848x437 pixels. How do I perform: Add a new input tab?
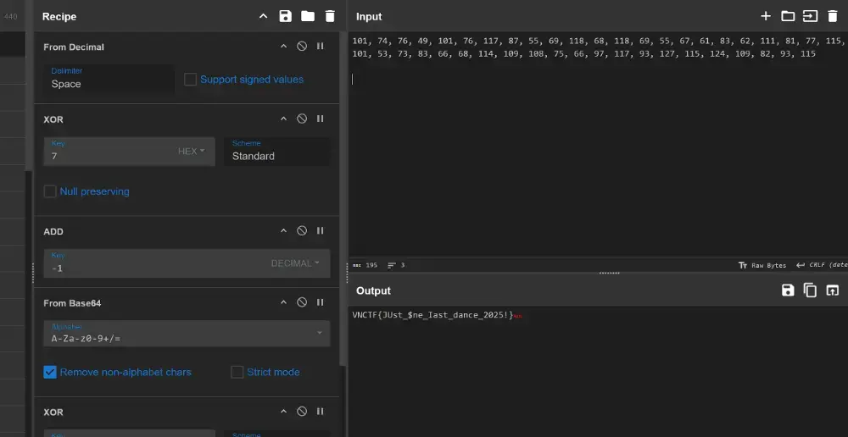(x=766, y=16)
